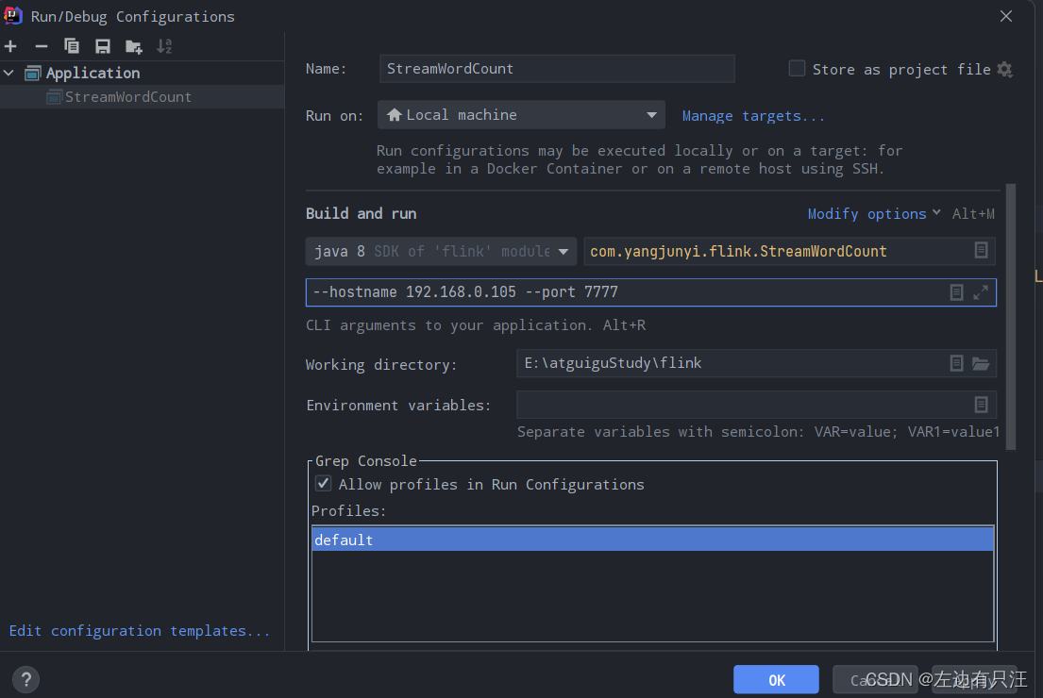Screen dimensions: 1043x698
Task: Expand the program arguments field with arrows icon
Action: (x=981, y=292)
